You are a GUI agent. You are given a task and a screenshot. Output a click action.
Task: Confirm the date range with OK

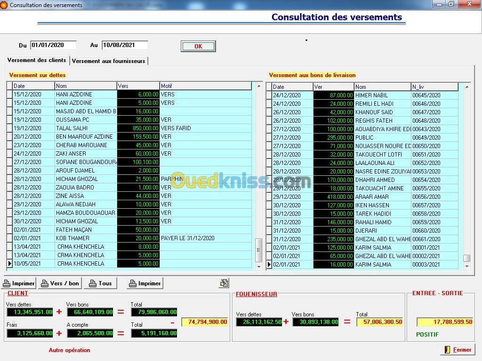pos(198,46)
